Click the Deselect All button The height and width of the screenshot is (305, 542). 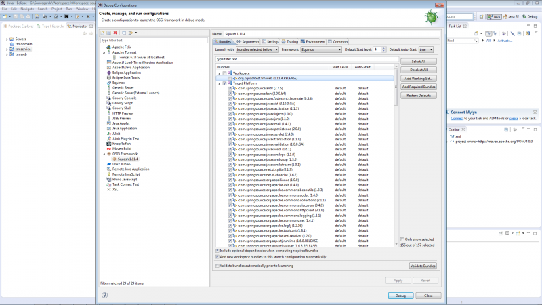click(x=419, y=70)
